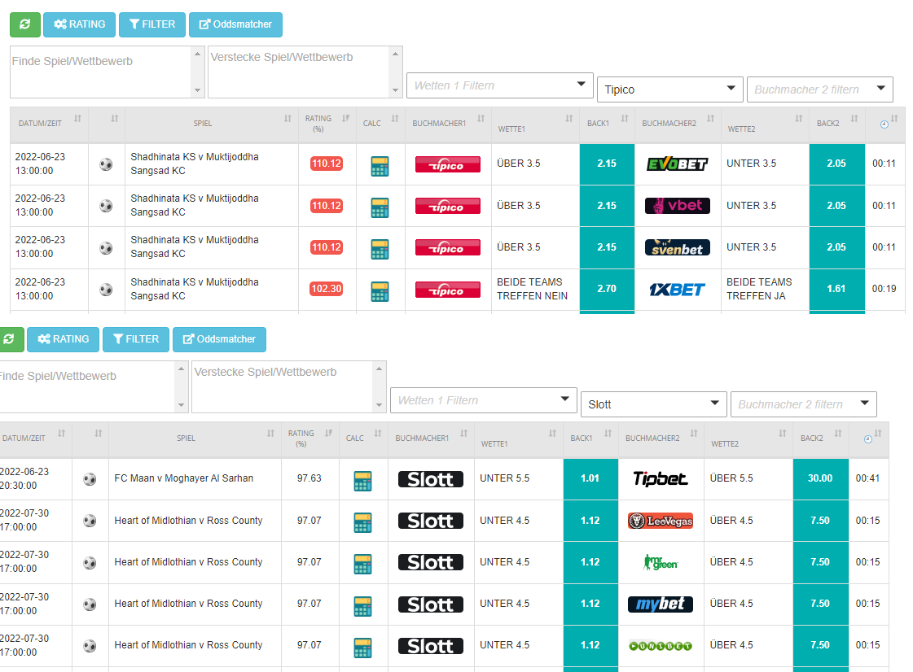This screenshot has height=672, width=913.
Task: Open the Wetten 1 Filtern dropdown above Tipico table
Action: [x=499, y=85]
